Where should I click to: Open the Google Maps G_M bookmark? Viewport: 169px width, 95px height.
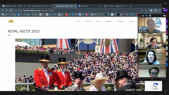26,15
